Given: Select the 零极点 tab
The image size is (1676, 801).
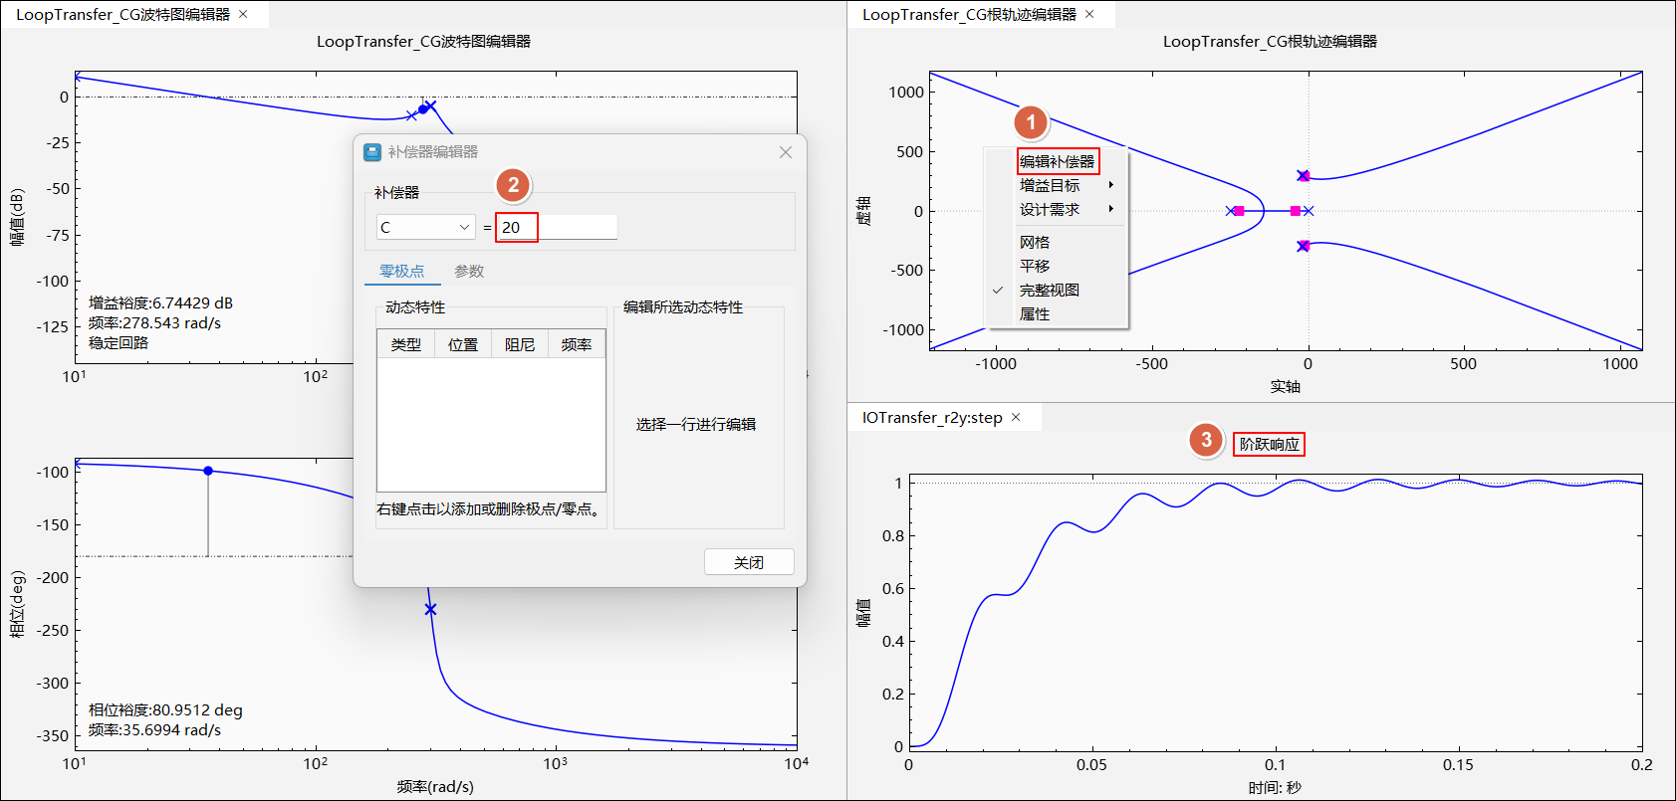Looking at the screenshot, I should (x=401, y=272).
